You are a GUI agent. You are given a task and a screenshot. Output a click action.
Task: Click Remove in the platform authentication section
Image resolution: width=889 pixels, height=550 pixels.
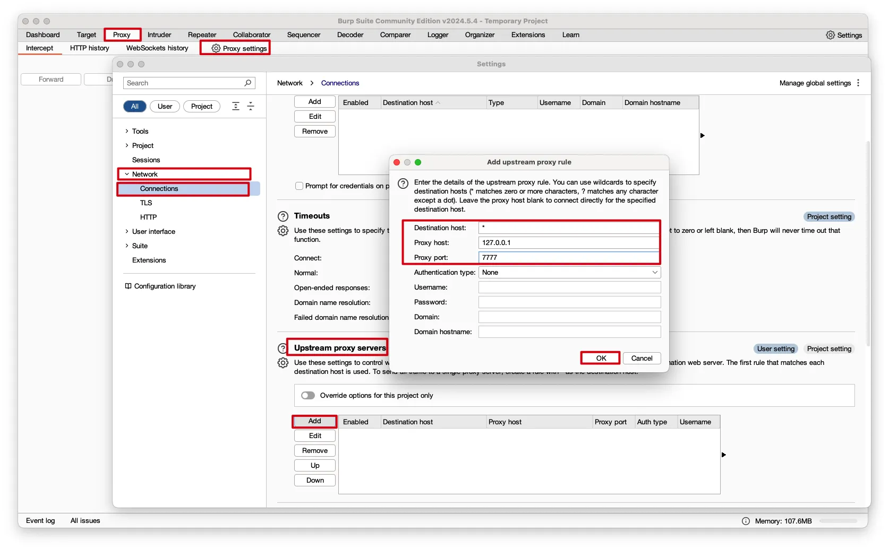315,132
